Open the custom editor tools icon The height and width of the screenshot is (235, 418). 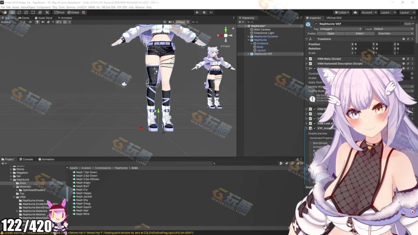tap(47, 12)
